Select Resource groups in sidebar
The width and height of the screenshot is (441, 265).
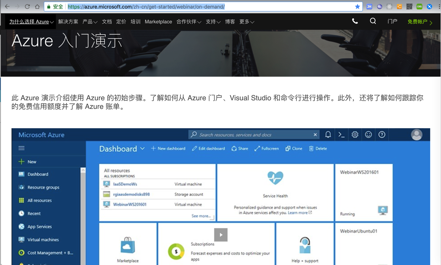pyautogui.click(x=39, y=187)
